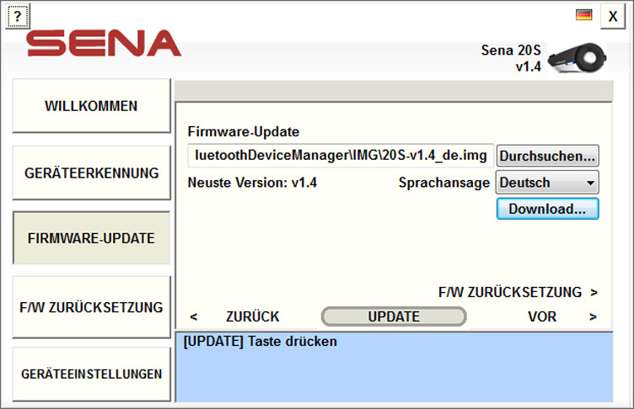Browse with the Durchsuchen... button
Screen dimensions: 634x409
547,156
